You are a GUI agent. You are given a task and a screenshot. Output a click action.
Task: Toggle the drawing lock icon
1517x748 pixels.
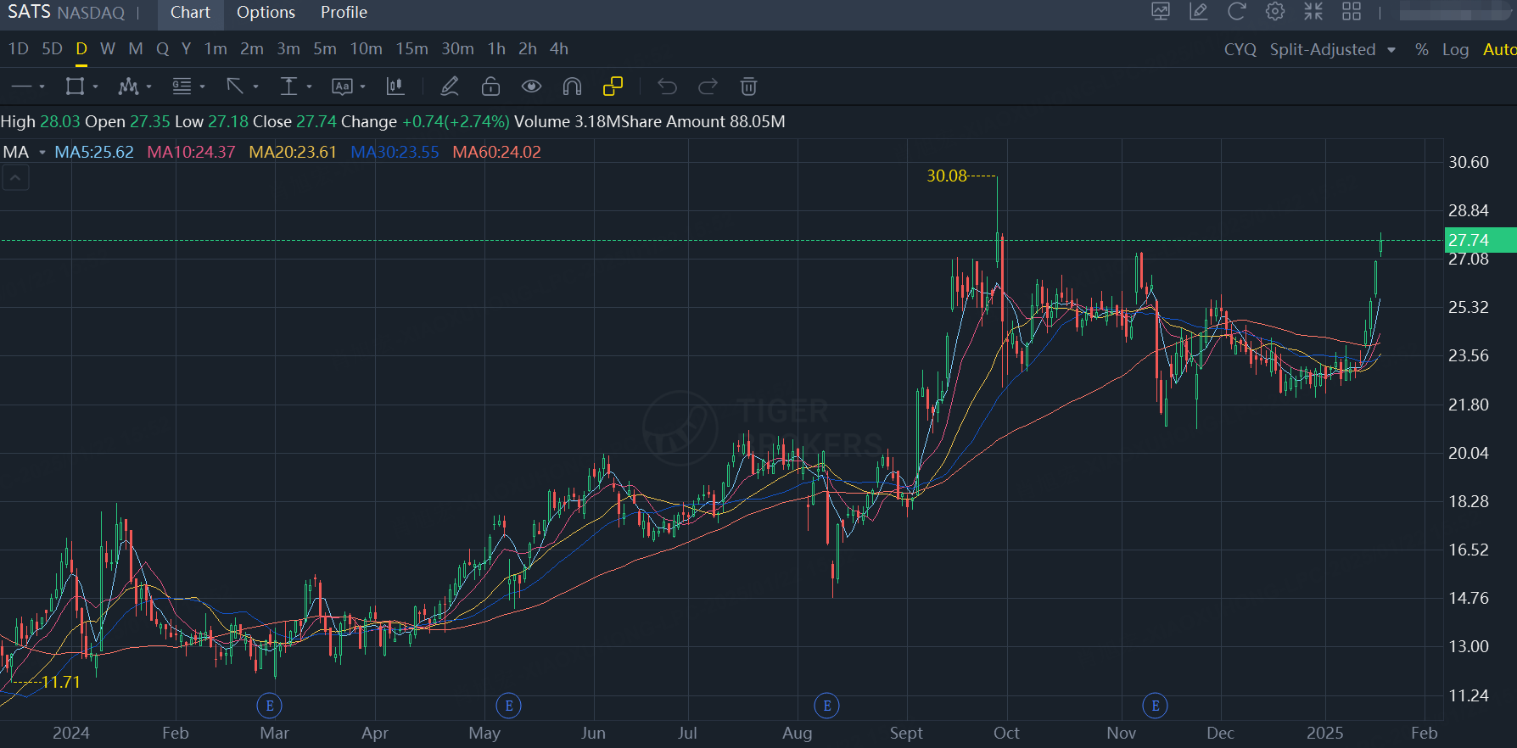tap(490, 87)
